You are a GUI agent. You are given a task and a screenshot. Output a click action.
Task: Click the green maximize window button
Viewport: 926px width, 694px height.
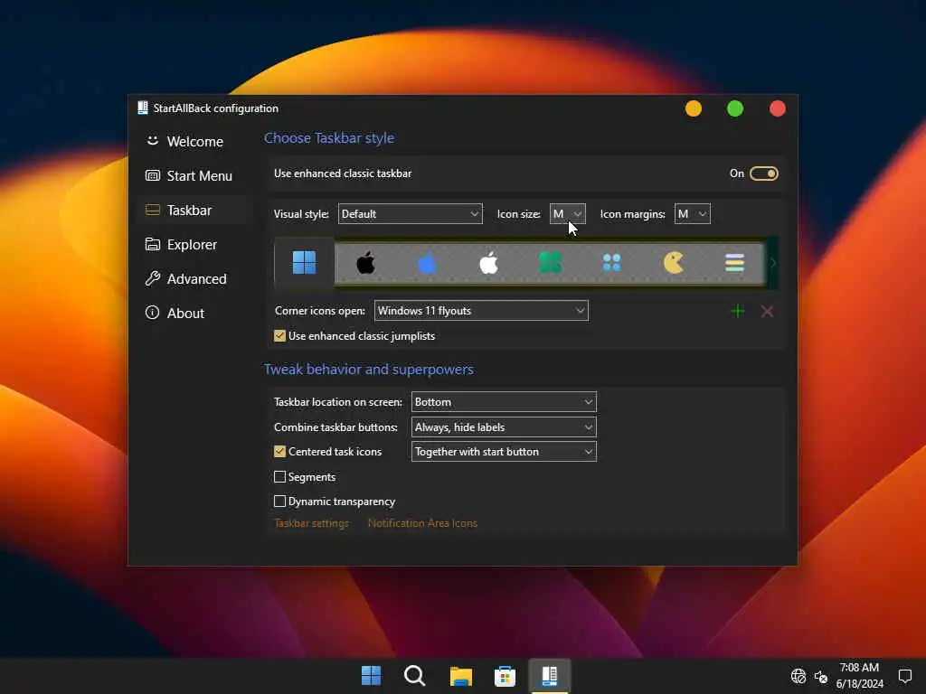point(735,108)
